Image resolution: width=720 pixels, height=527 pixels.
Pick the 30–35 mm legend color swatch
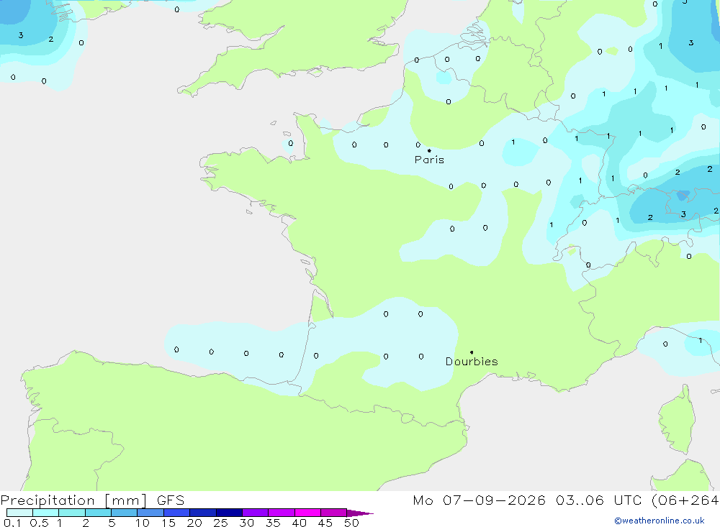coord(256,513)
